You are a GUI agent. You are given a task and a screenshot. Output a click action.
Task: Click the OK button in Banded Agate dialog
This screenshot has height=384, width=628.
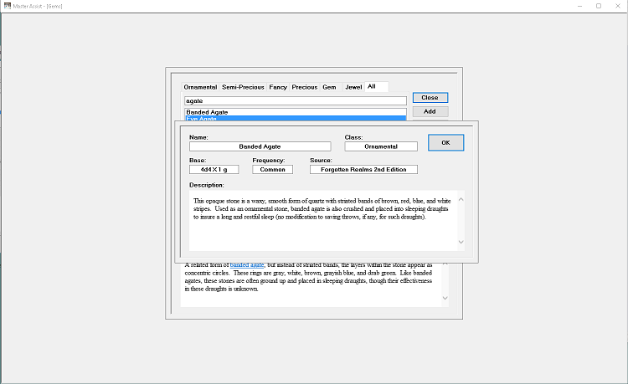[445, 143]
